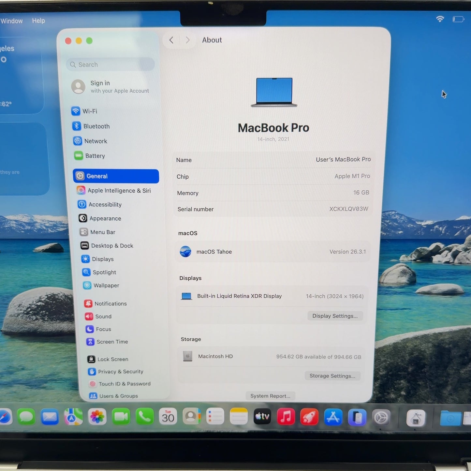Click the Search field in sidebar
Screen dimensions: 471x471
click(x=110, y=65)
